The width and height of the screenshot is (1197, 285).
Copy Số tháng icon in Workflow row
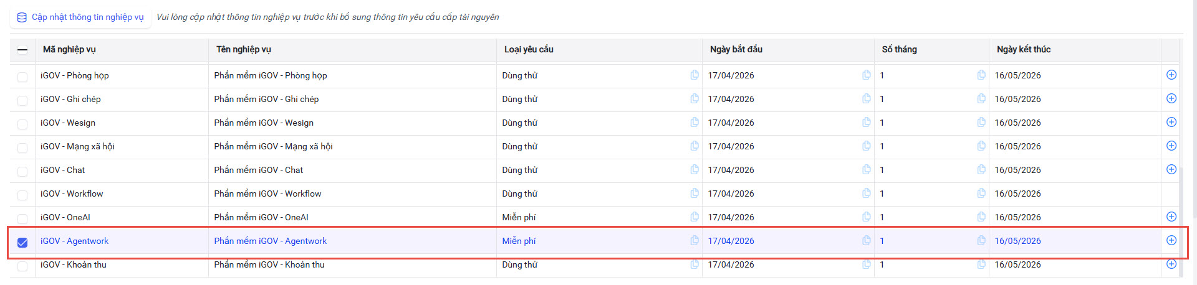(x=981, y=193)
